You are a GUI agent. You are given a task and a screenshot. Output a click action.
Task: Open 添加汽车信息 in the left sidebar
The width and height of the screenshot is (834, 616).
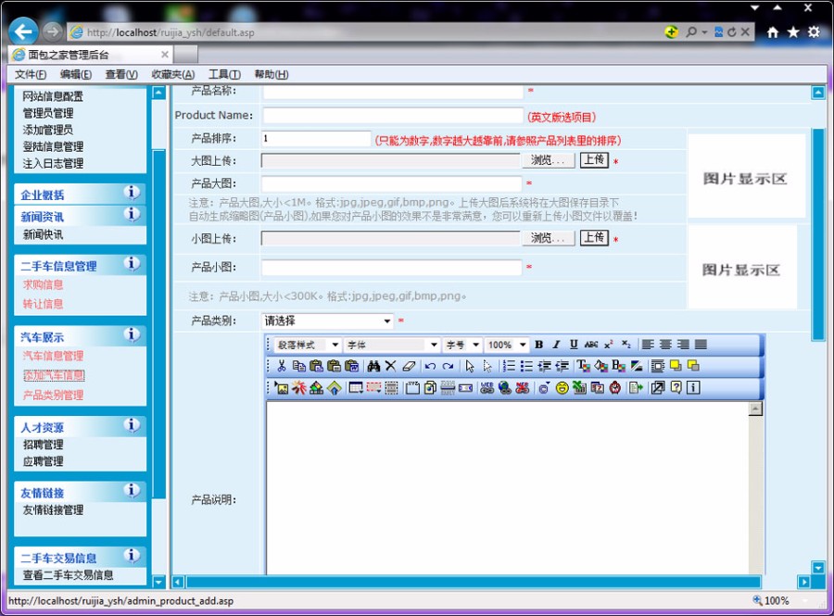(x=53, y=374)
